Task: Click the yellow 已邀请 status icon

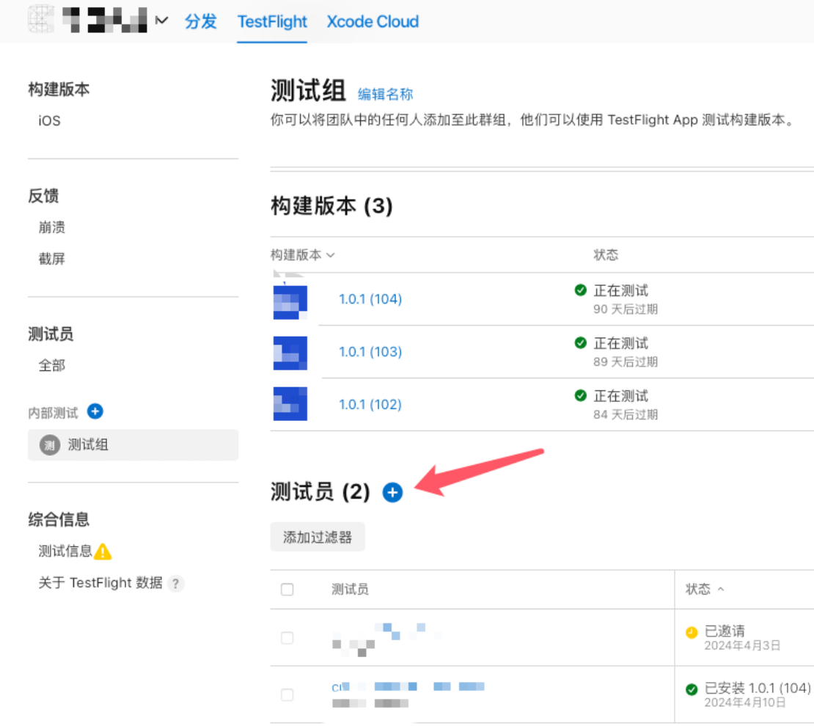Action: [x=692, y=632]
